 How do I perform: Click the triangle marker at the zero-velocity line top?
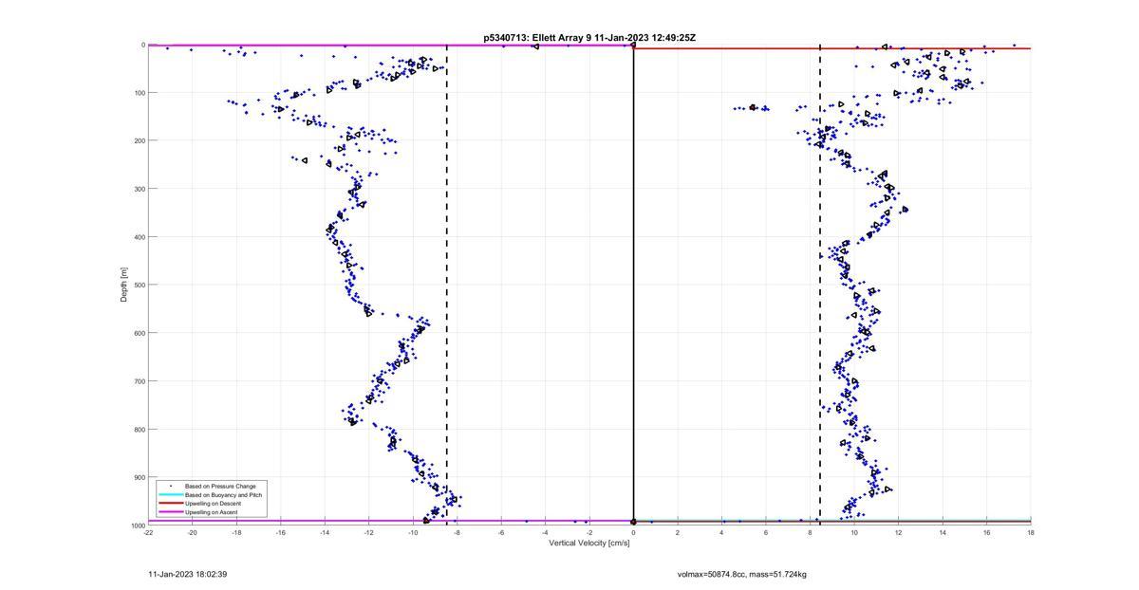(633, 45)
